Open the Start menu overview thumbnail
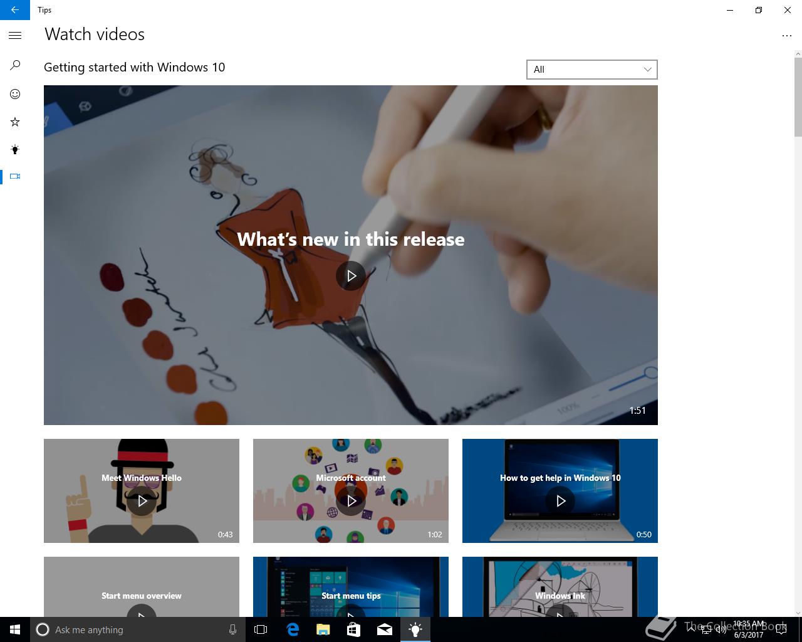This screenshot has height=642, width=802. click(142, 587)
